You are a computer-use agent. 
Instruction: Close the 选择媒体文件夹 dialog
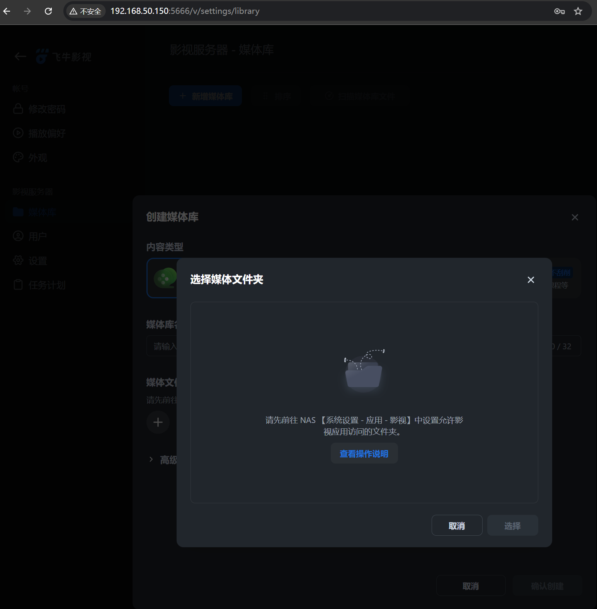pos(531,280)
